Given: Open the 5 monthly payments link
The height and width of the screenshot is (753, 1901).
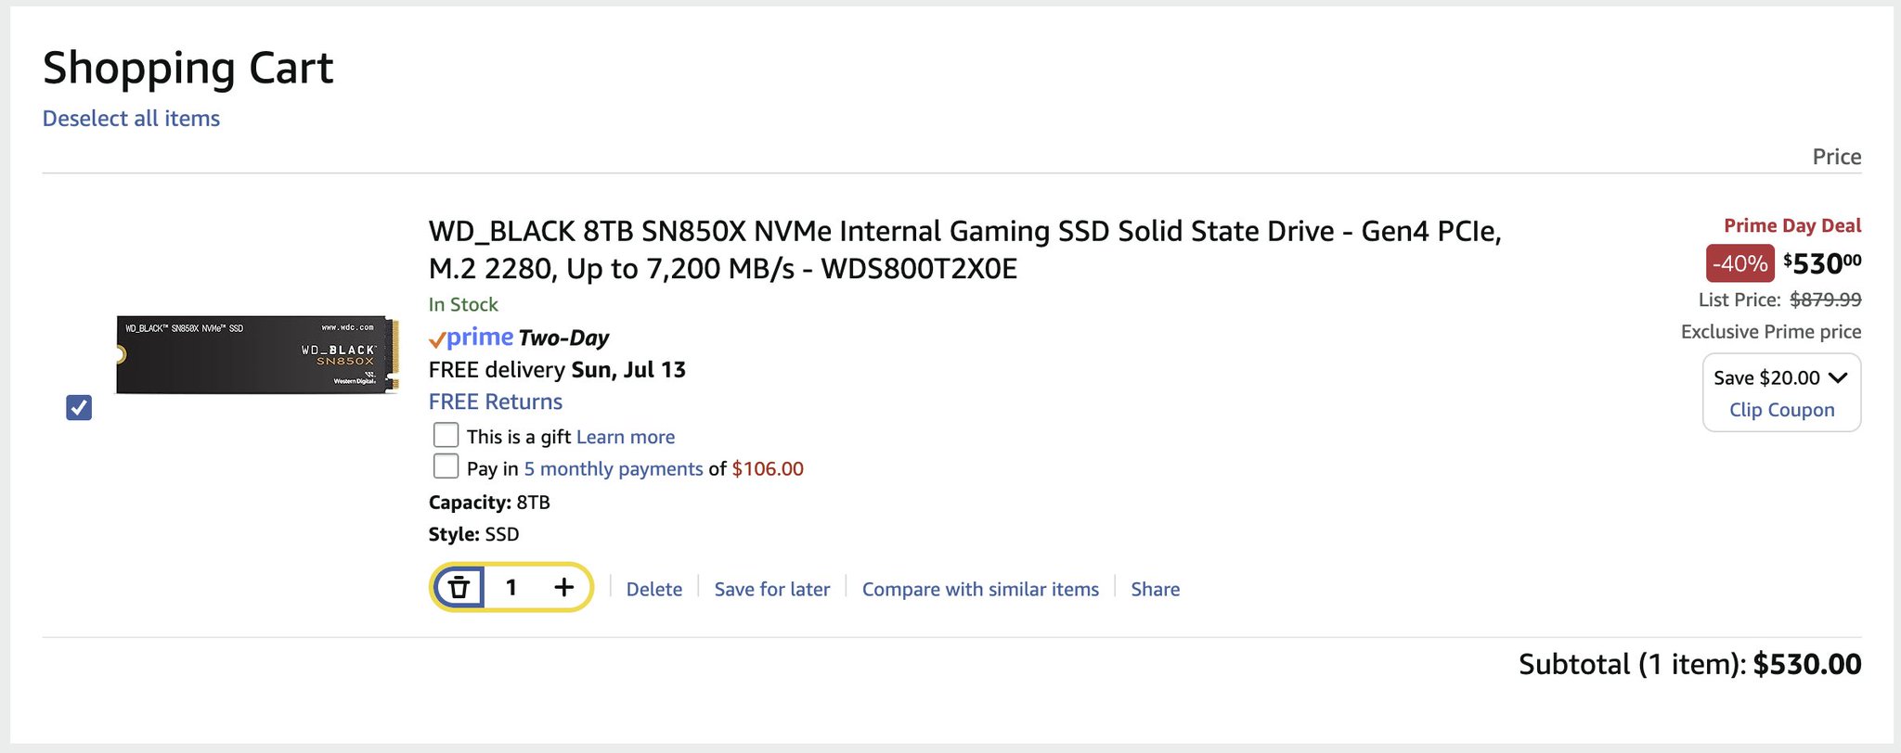Looking at the screenshot, I should pyautogui.click(x=614, y=468).
